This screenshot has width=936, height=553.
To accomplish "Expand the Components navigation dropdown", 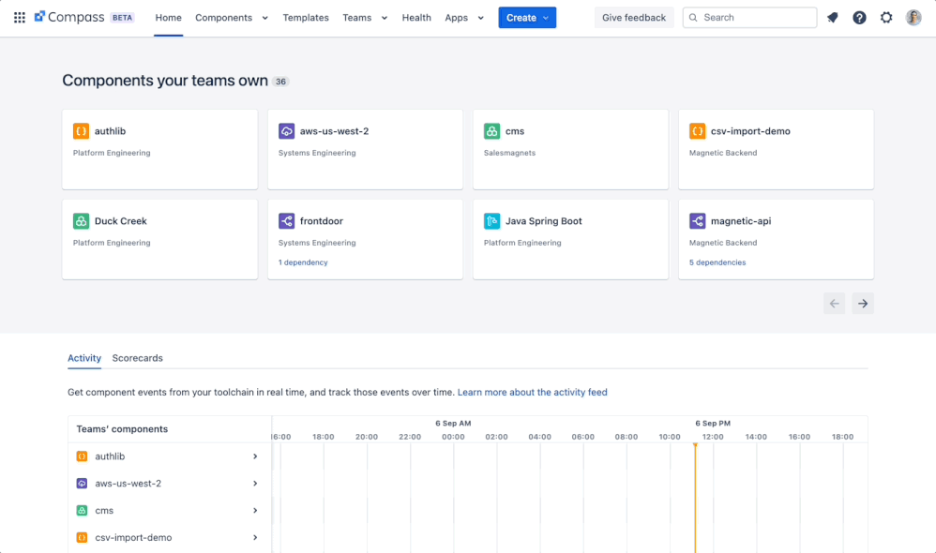I will (x=264, y=17).
